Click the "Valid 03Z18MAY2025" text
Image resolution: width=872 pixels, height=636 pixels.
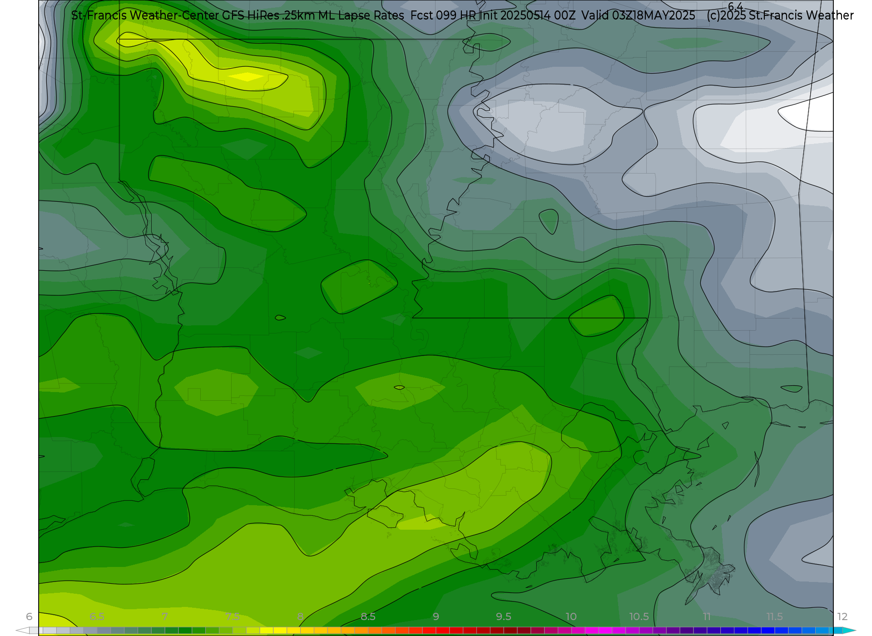pos(638,15)
